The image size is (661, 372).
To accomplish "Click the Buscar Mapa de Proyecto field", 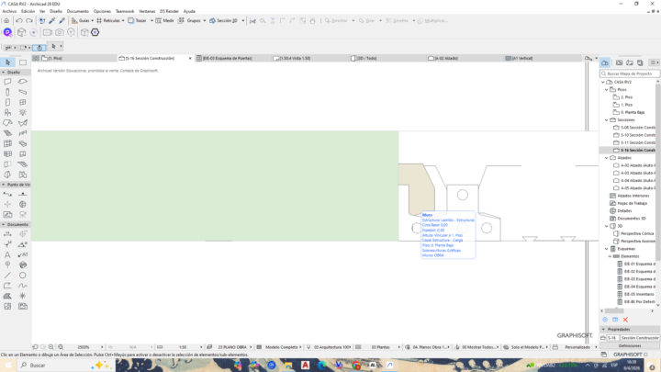I will [x=630, y=73].
